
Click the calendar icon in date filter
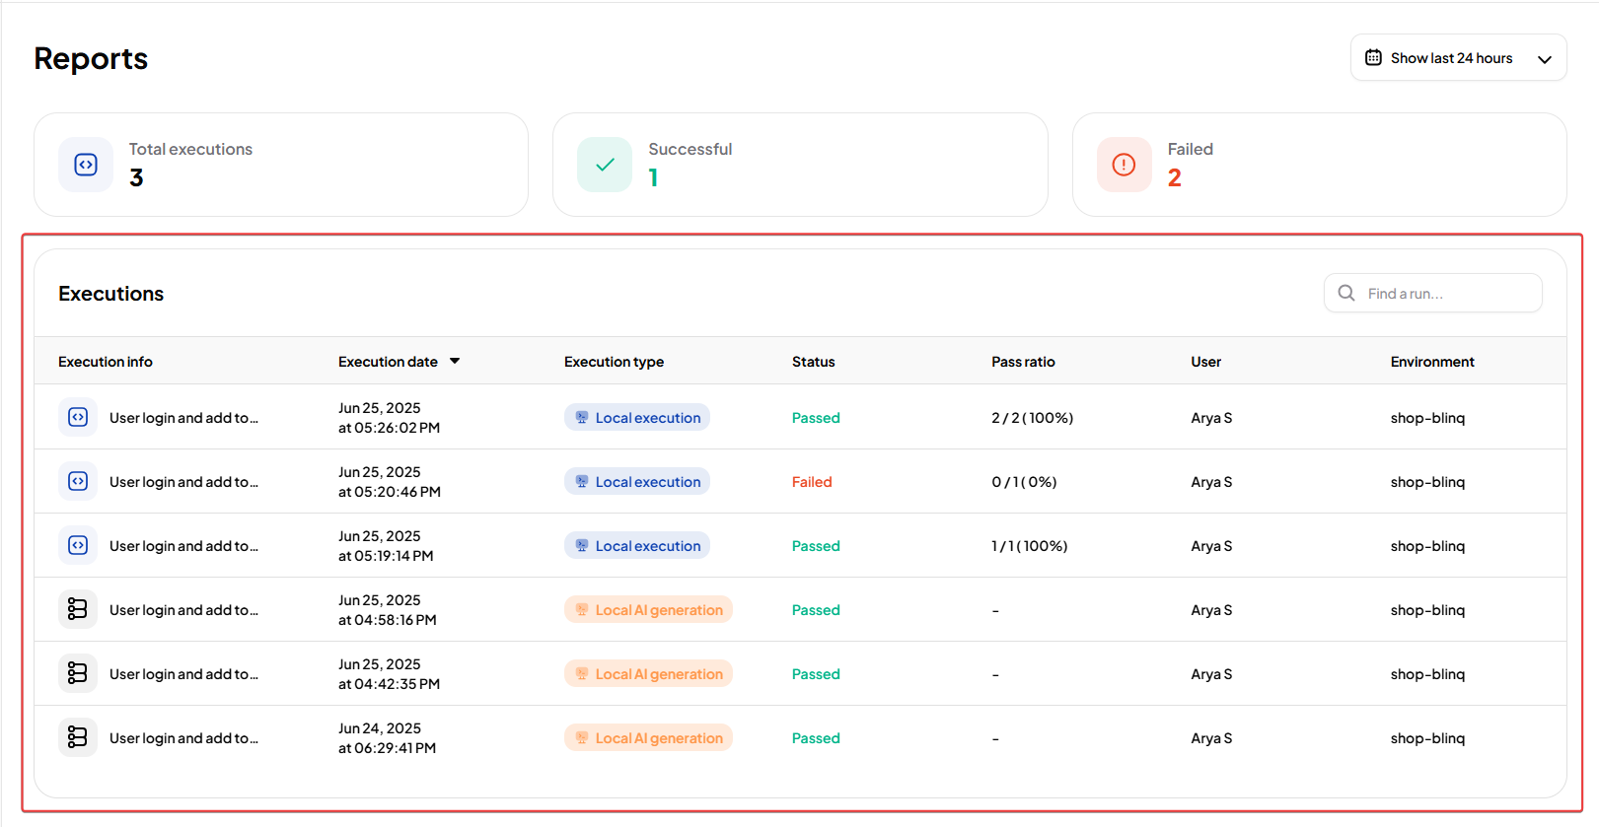tap(1373, 58)
